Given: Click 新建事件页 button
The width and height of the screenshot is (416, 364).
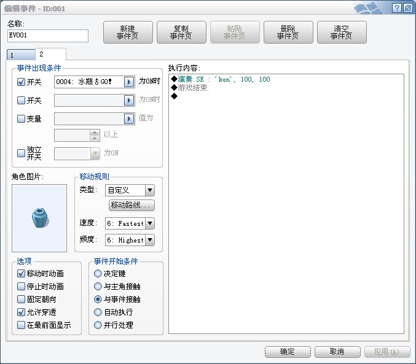Looking at the screenshot, I should tap(128, 33).
